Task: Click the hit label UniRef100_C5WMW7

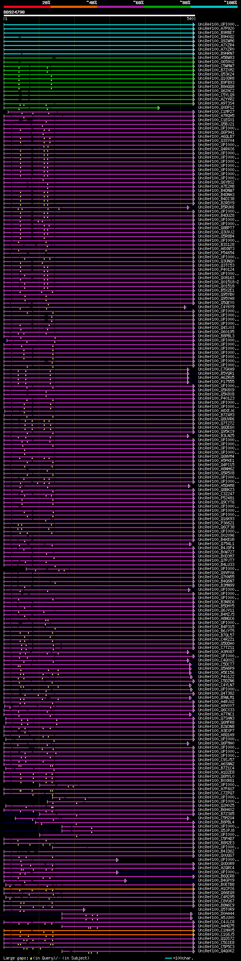Action: (216, 66)
